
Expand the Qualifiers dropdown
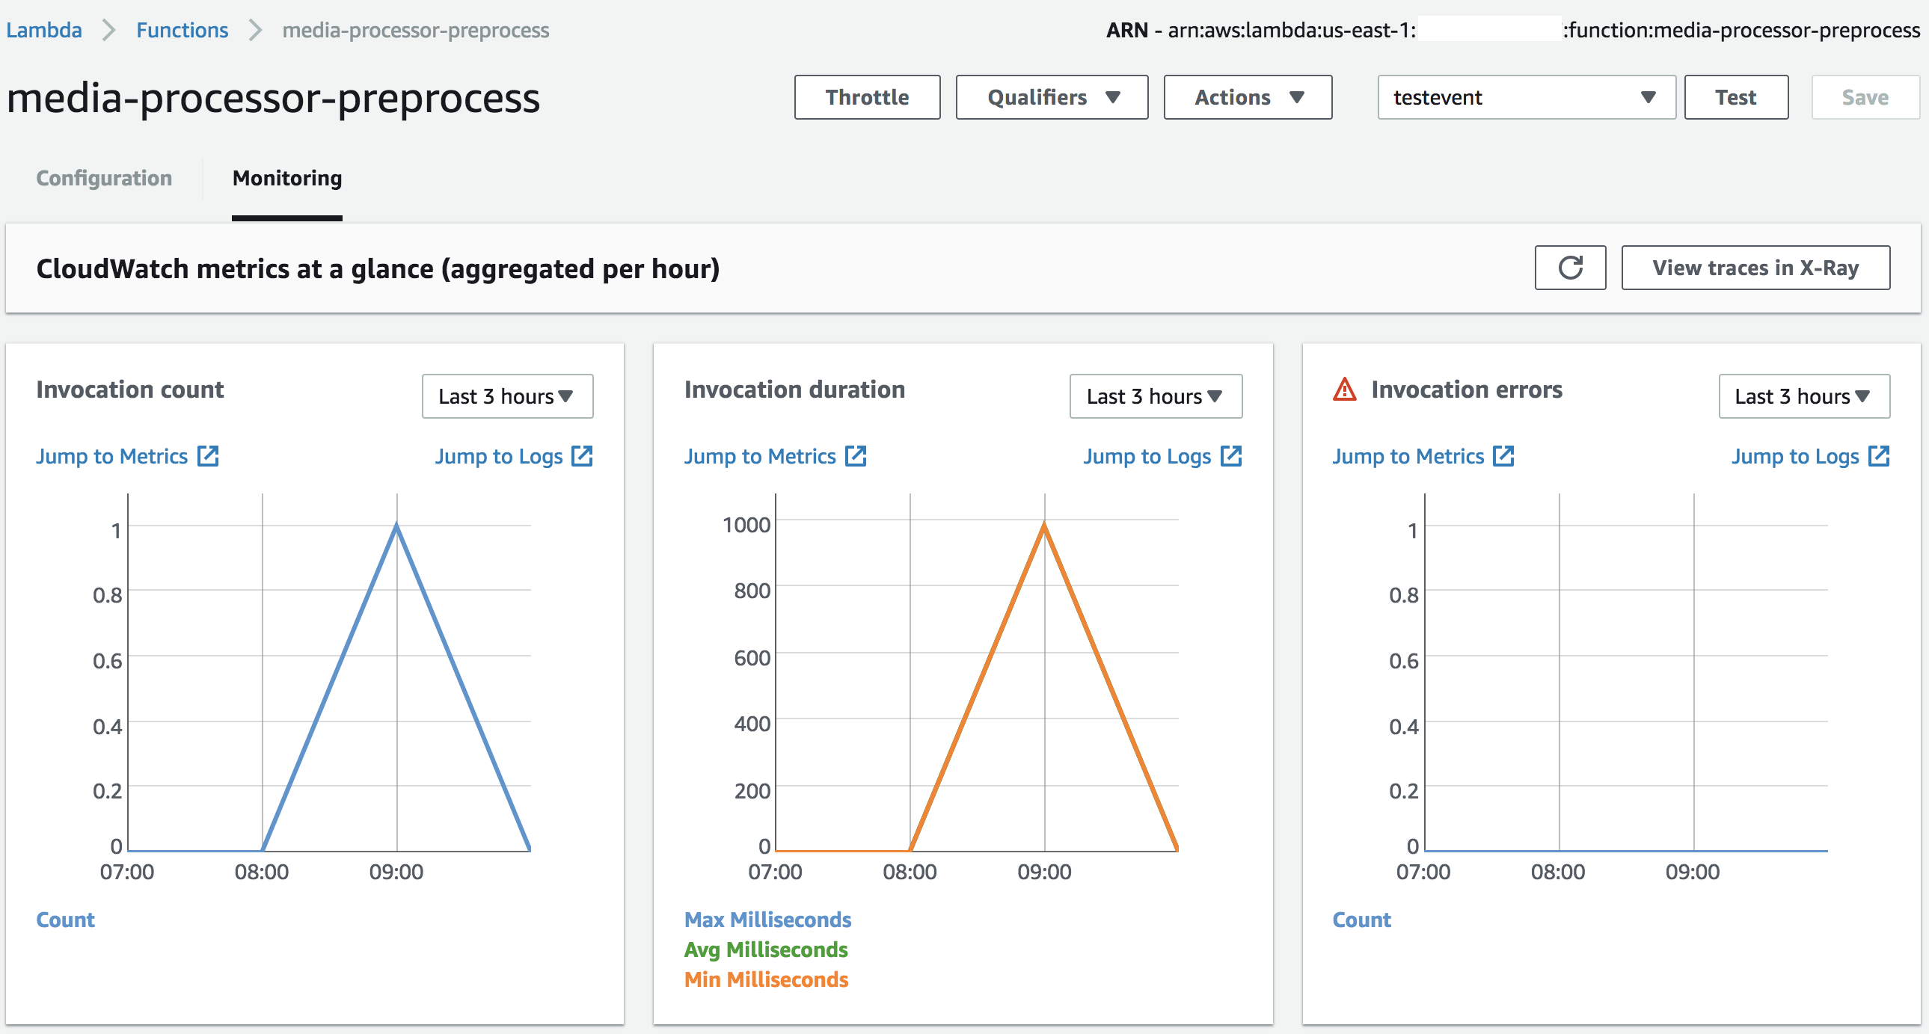pos(1052,97)
